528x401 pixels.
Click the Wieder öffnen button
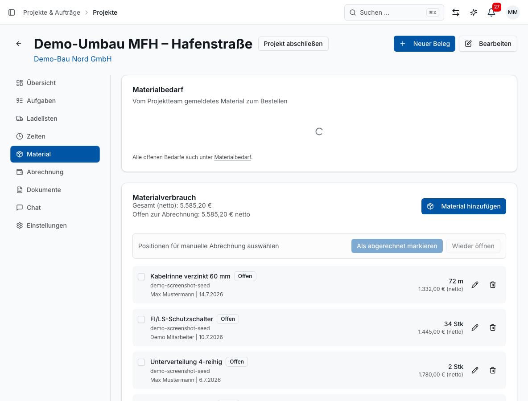click(473, 246)
